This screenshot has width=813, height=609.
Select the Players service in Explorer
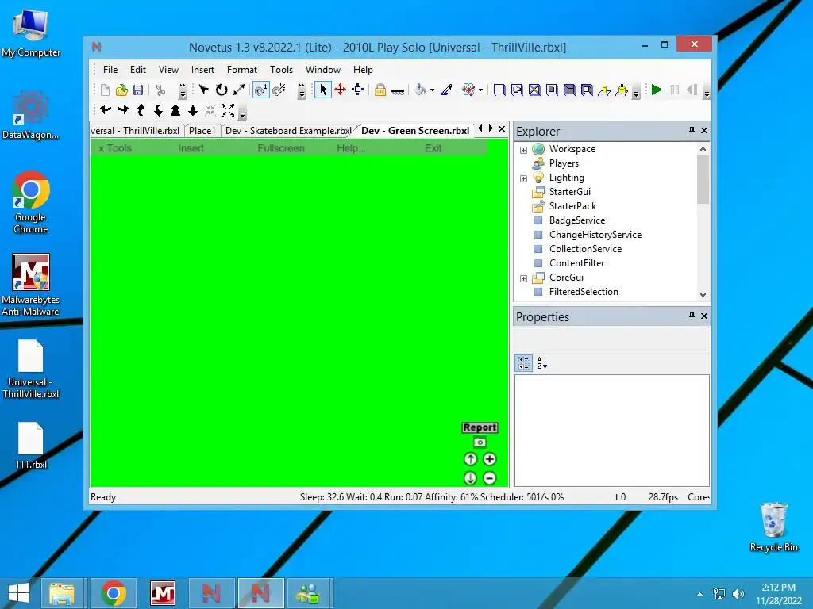(564, 163)
